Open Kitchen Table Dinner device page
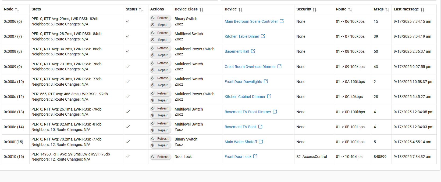 pyautogui.click(x=242, y=36)
